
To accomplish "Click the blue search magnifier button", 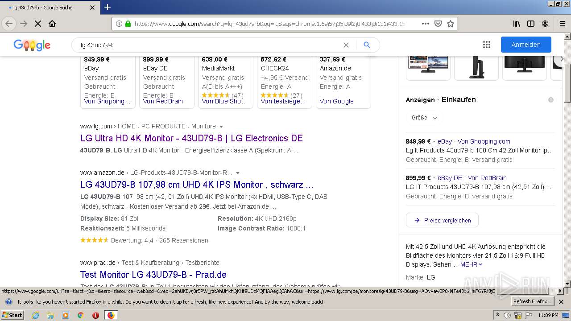I will [367, 45].
